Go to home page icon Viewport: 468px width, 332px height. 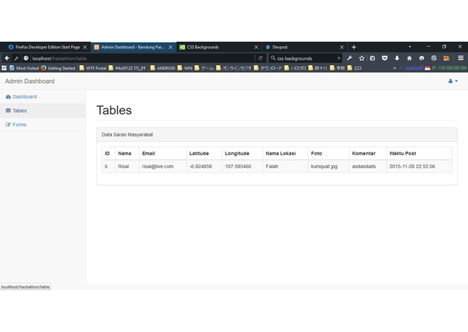click(x=409, y=58)
